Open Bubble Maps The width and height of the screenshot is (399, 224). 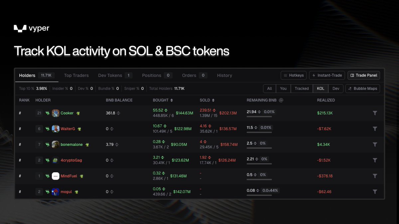(363, 89)
